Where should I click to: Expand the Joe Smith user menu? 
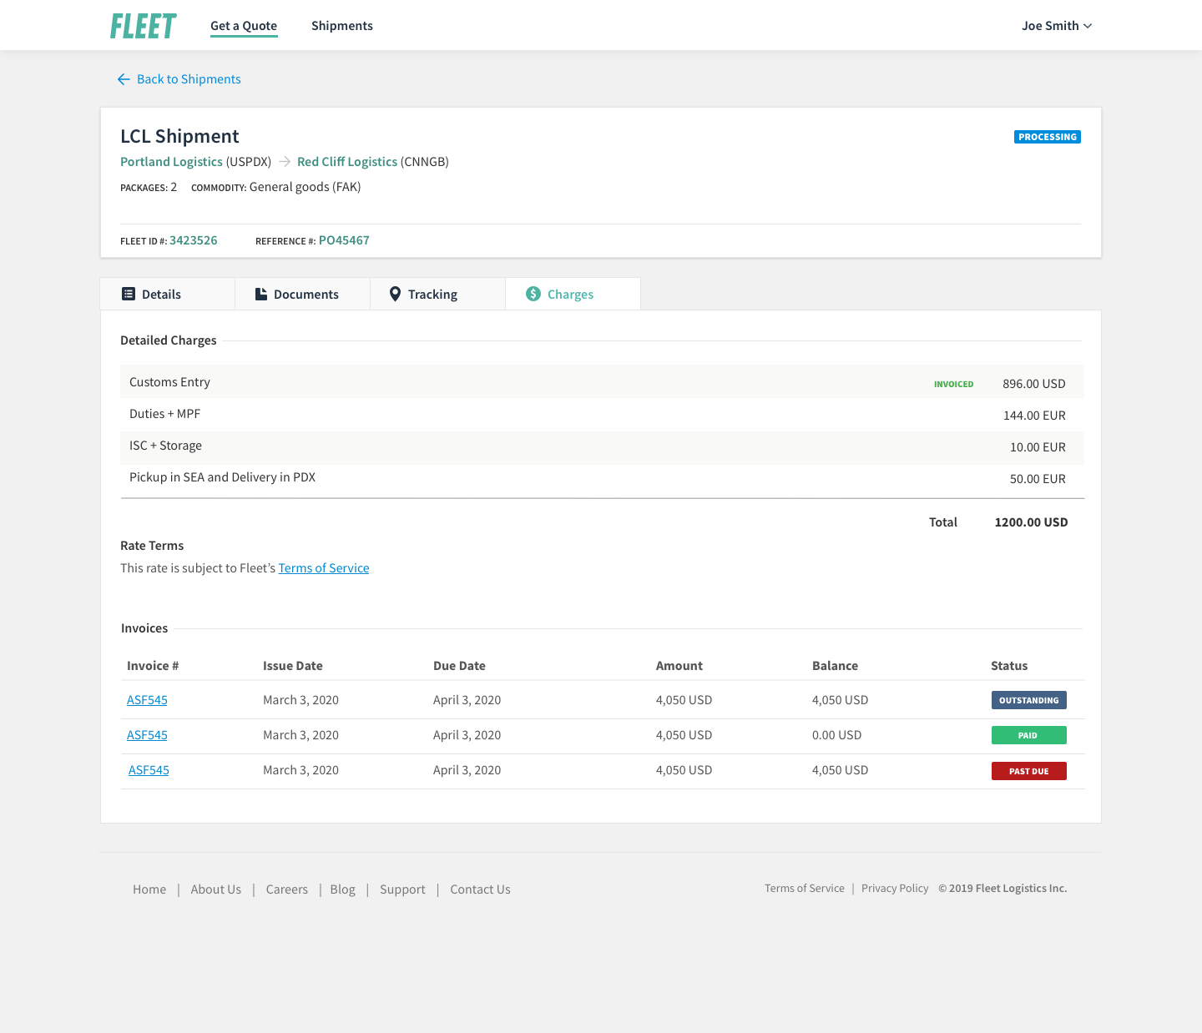1057,26
